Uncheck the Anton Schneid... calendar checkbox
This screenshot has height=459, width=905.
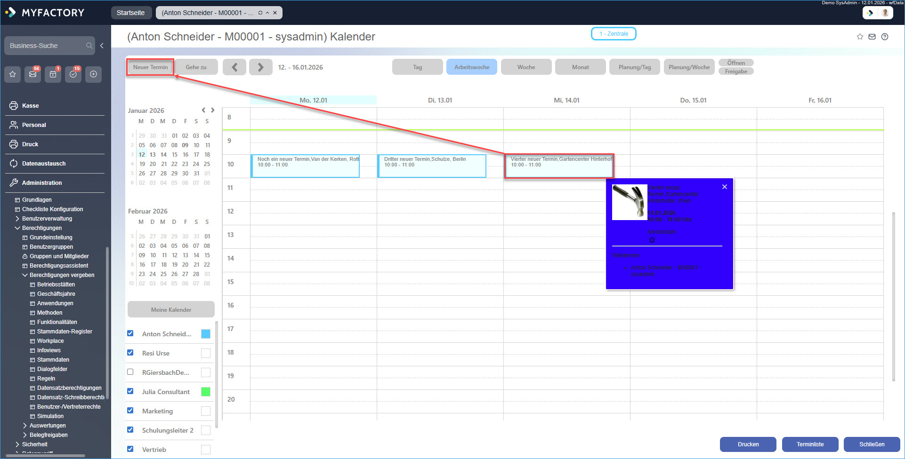[130, 333]
